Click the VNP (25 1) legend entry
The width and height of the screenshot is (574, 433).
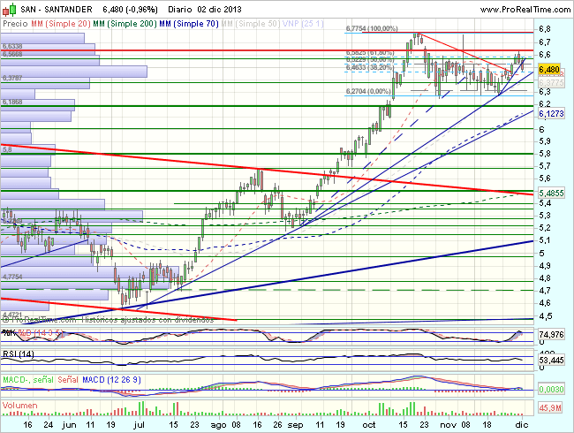[x=303, y=24]
